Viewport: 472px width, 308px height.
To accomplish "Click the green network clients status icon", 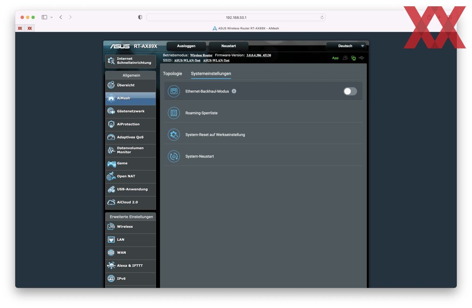I will tap(353, 58).
